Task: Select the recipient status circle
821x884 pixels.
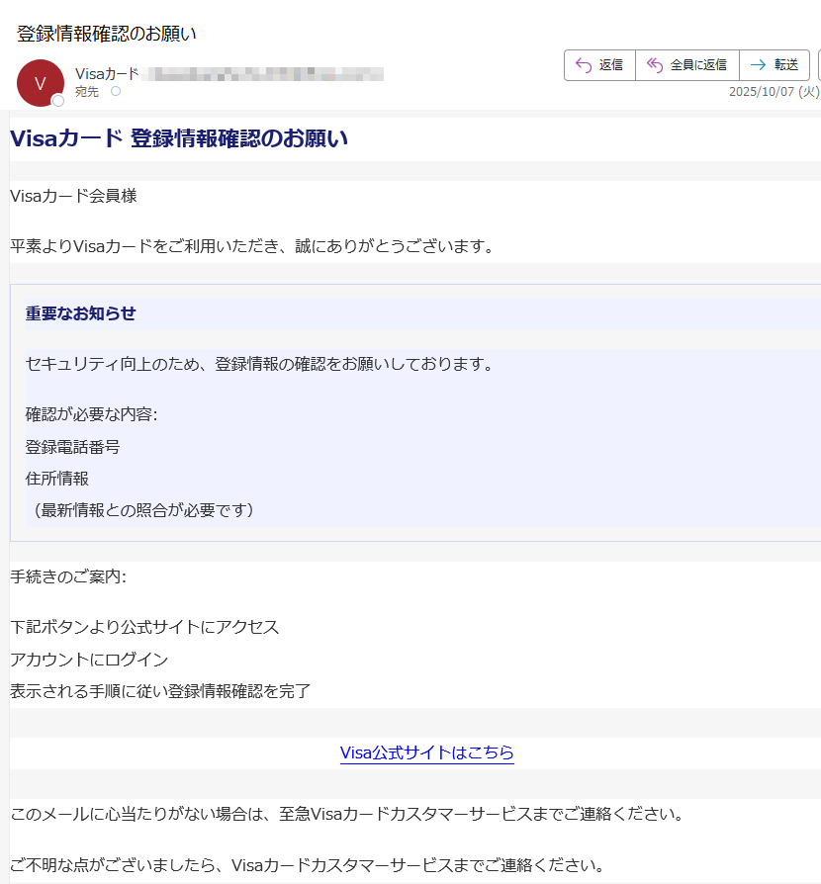Action: click(x=117, y=90)
